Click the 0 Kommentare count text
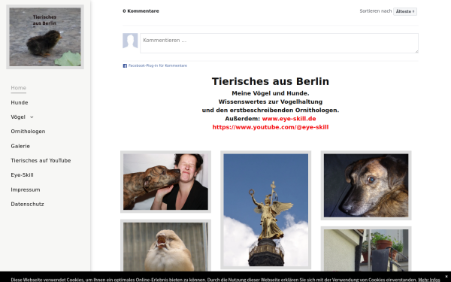 point(141,11)
